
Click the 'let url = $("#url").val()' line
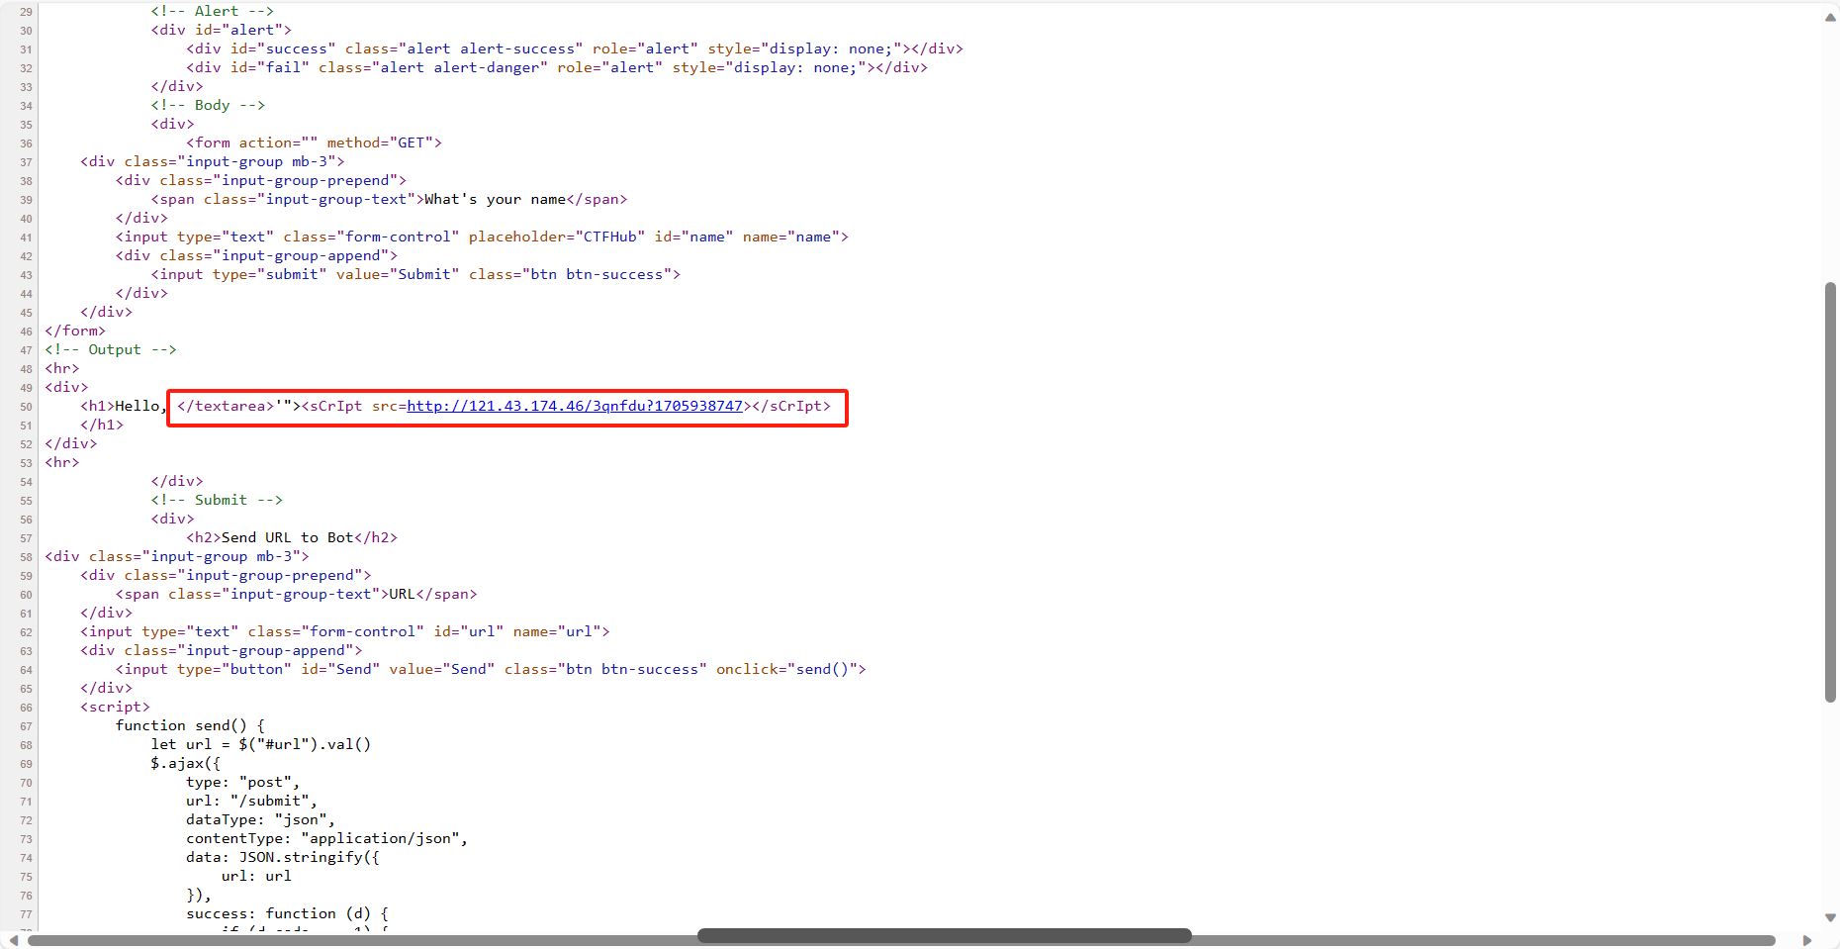pyautogui.click(x=261, y=744)
